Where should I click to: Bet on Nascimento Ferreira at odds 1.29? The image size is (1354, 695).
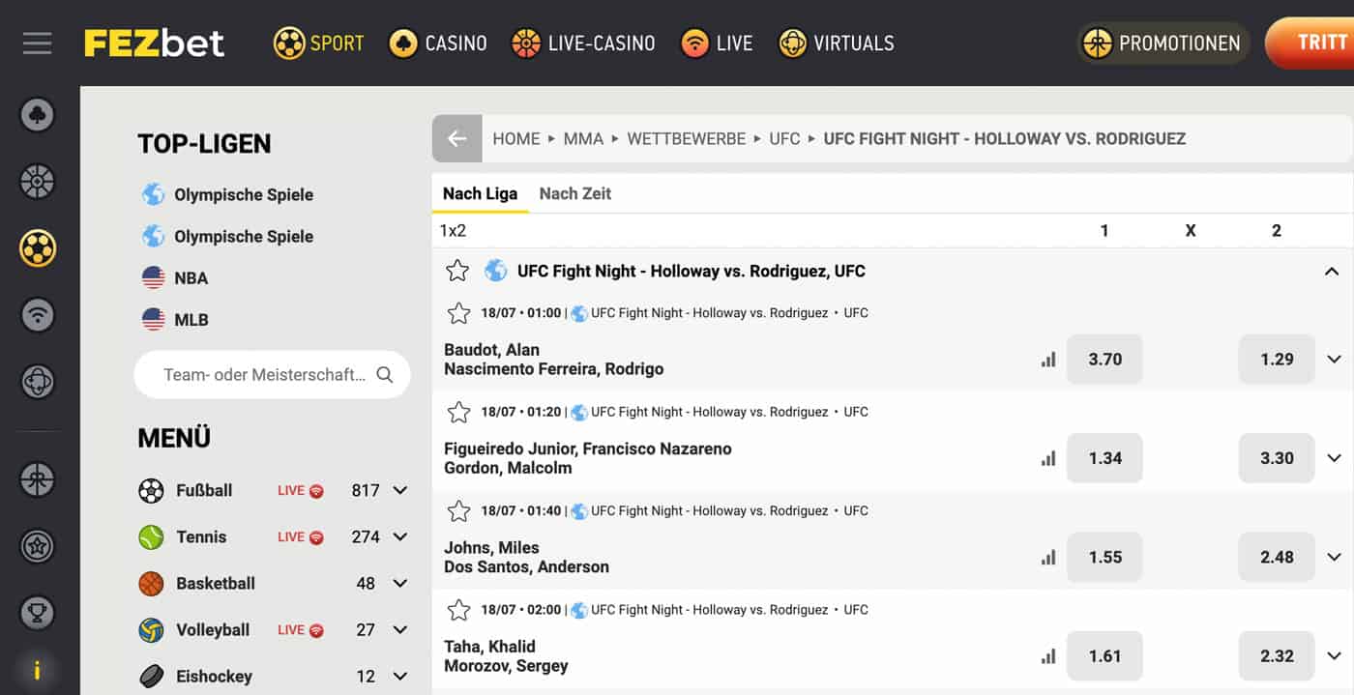point(1277,360)
